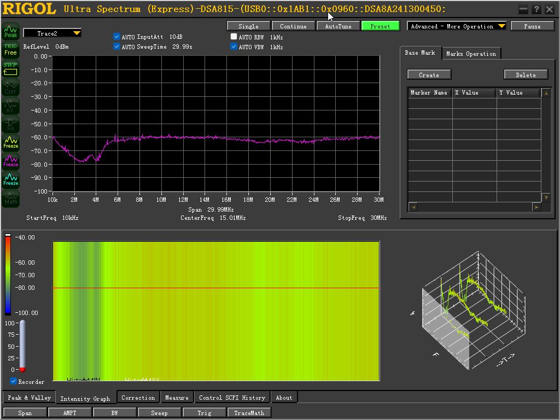The image size is (560, 420).
Task: Click the 3D waterfall spectrum plot
Action: coord(473,310)
